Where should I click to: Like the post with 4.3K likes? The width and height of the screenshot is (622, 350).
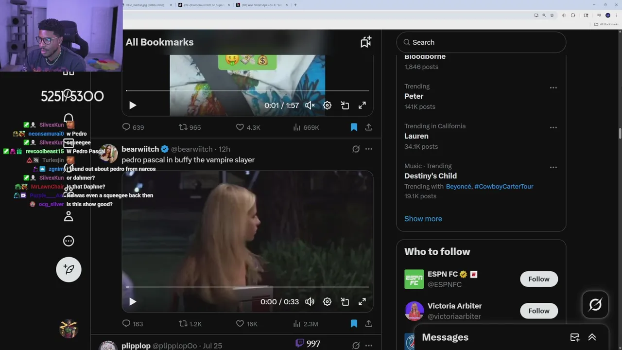point(248,127)
